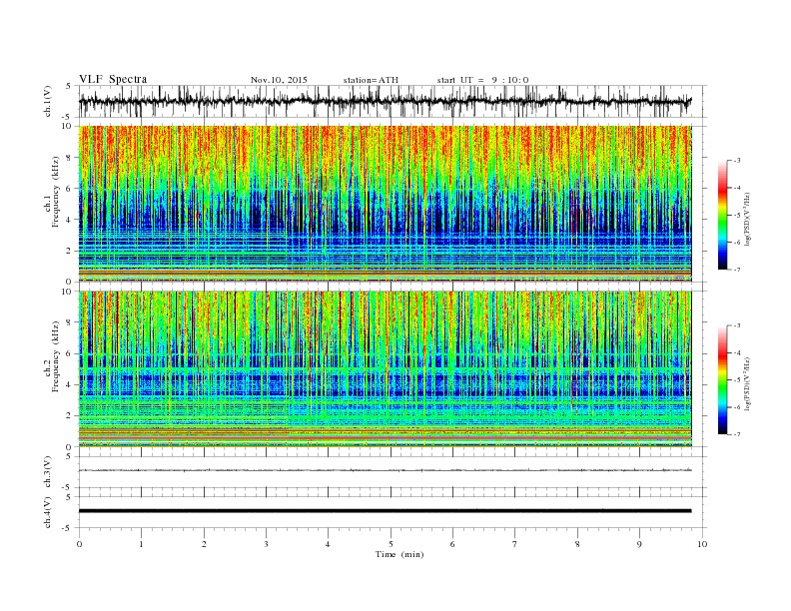This screenshot has height=611, width=791.
Task: Click the "-5" volt tick of ch.4(V) axis
Action: tap(68, 528)
